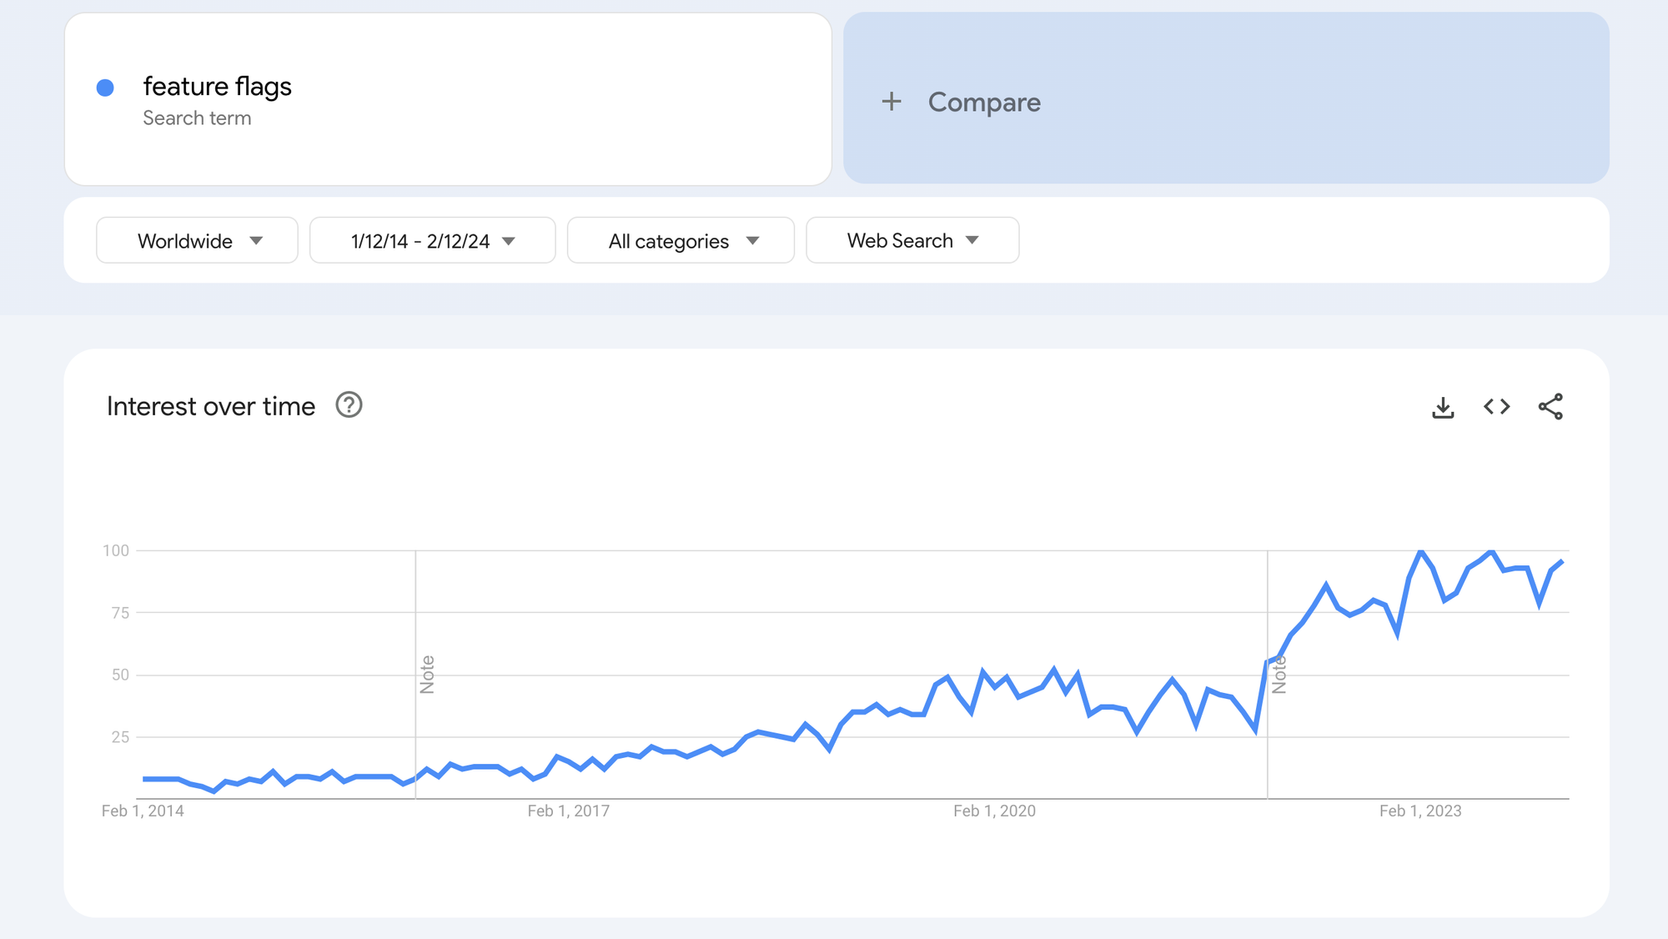Expand the All categories dropdown
The width and height of the screenshot is (1668, 939).
coord(681,241)
